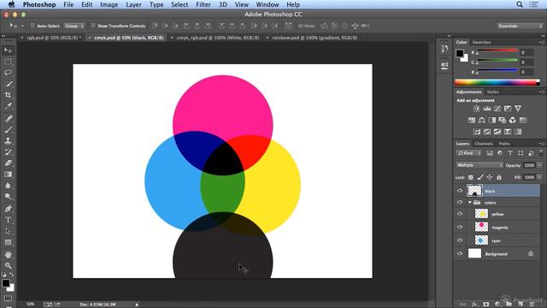Select the Crop tool

tap(8, 95)
